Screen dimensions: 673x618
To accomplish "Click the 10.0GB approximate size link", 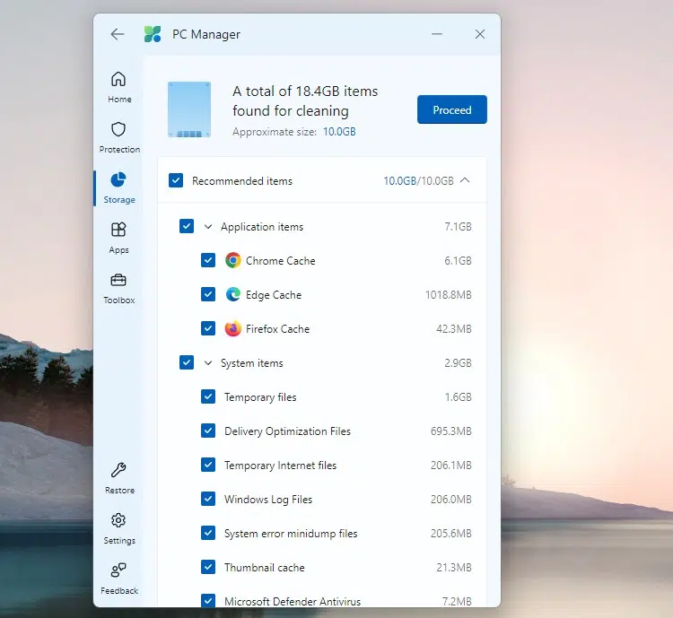I will click(339, 132).
